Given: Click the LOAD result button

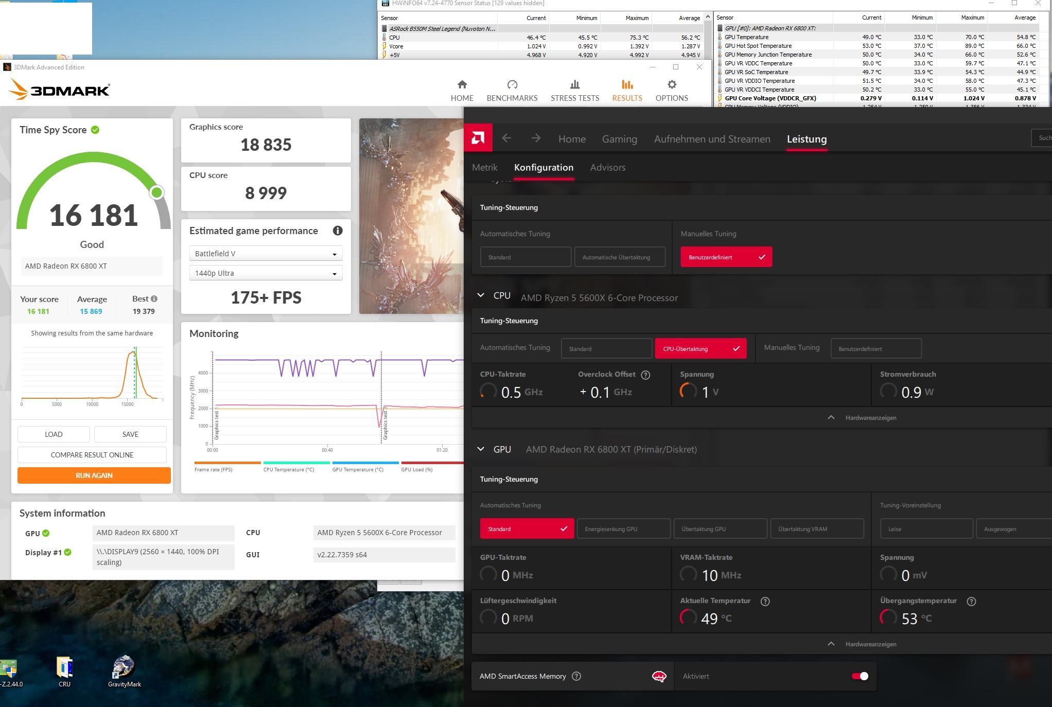Looking at the screenshot, I should [54, 434].
